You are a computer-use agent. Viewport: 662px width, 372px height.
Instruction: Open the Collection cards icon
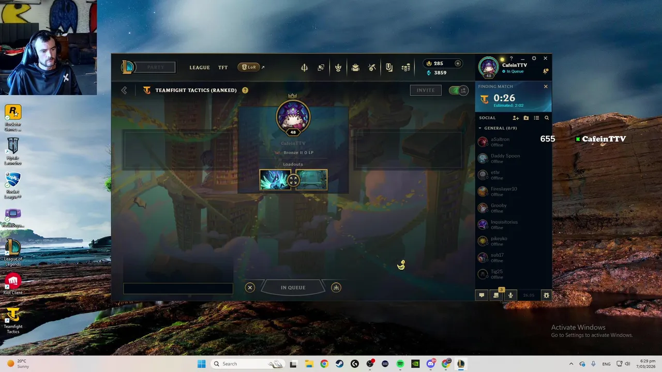point(321,68)
